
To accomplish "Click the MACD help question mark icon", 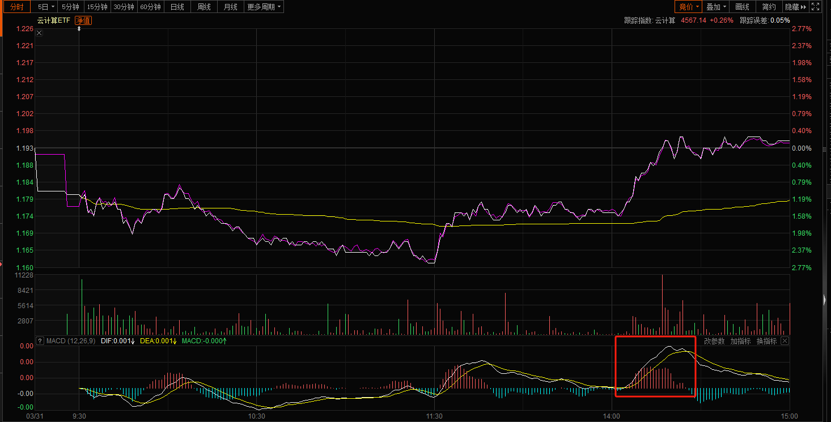I will [40, 341].
